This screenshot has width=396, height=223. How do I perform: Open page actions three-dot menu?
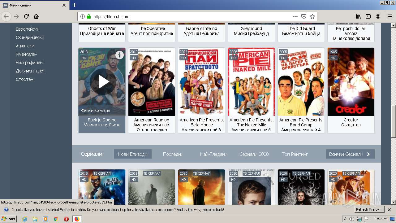point(295,16)
